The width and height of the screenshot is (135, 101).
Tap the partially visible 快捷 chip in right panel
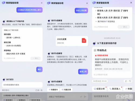pyautogui.click(x=128, y=89)
